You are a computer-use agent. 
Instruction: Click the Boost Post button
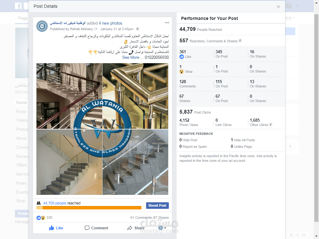pos(157,205)
